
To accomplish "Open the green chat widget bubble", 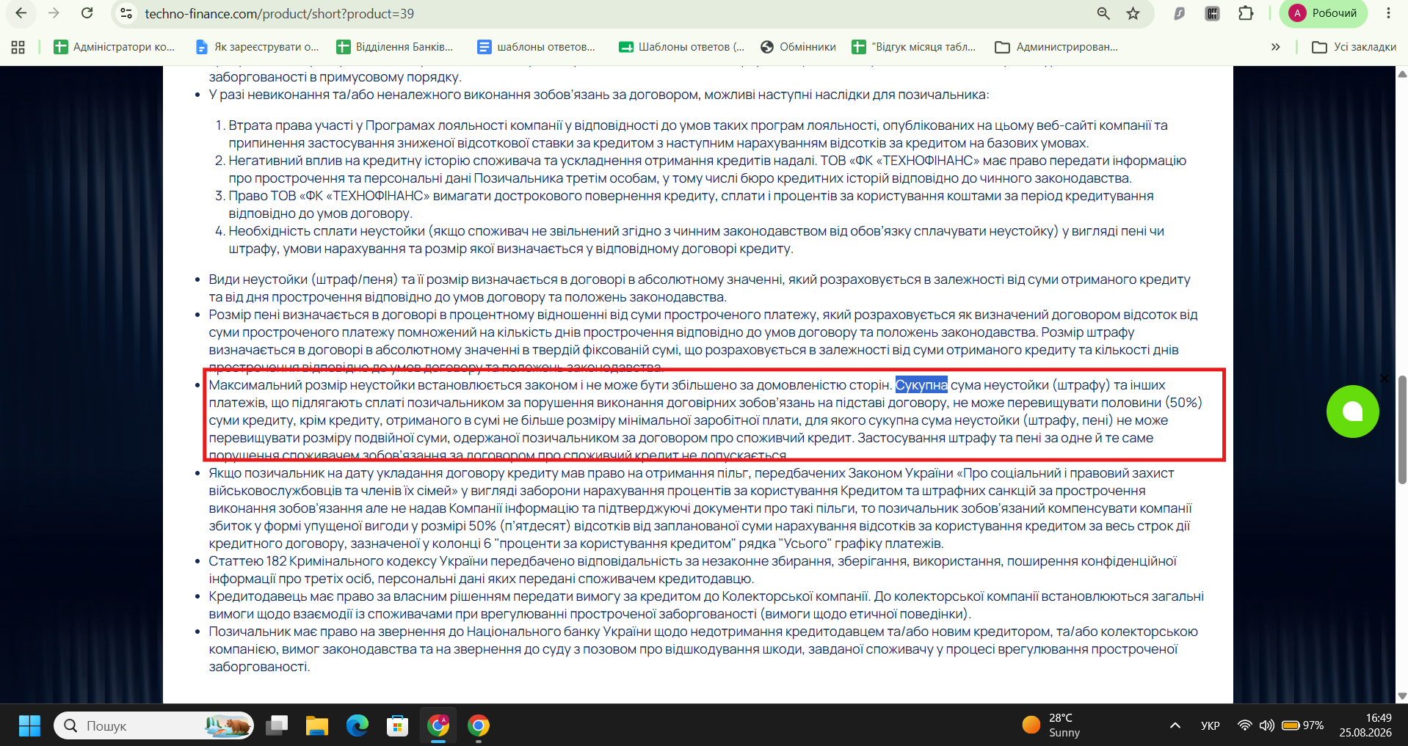I will pyautogui.click(x=1352, y=412).
